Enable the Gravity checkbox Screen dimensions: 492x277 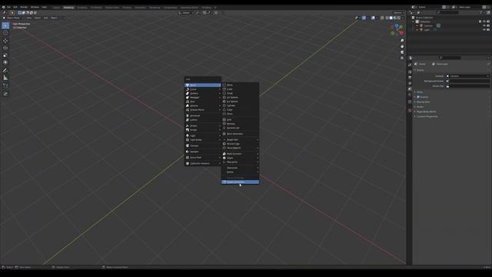(x=418, y=97)
